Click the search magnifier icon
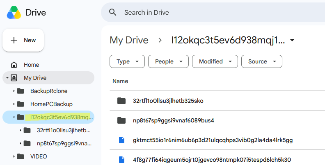Image resolution: width=325 pixels, height=165 pixels. 112,12
